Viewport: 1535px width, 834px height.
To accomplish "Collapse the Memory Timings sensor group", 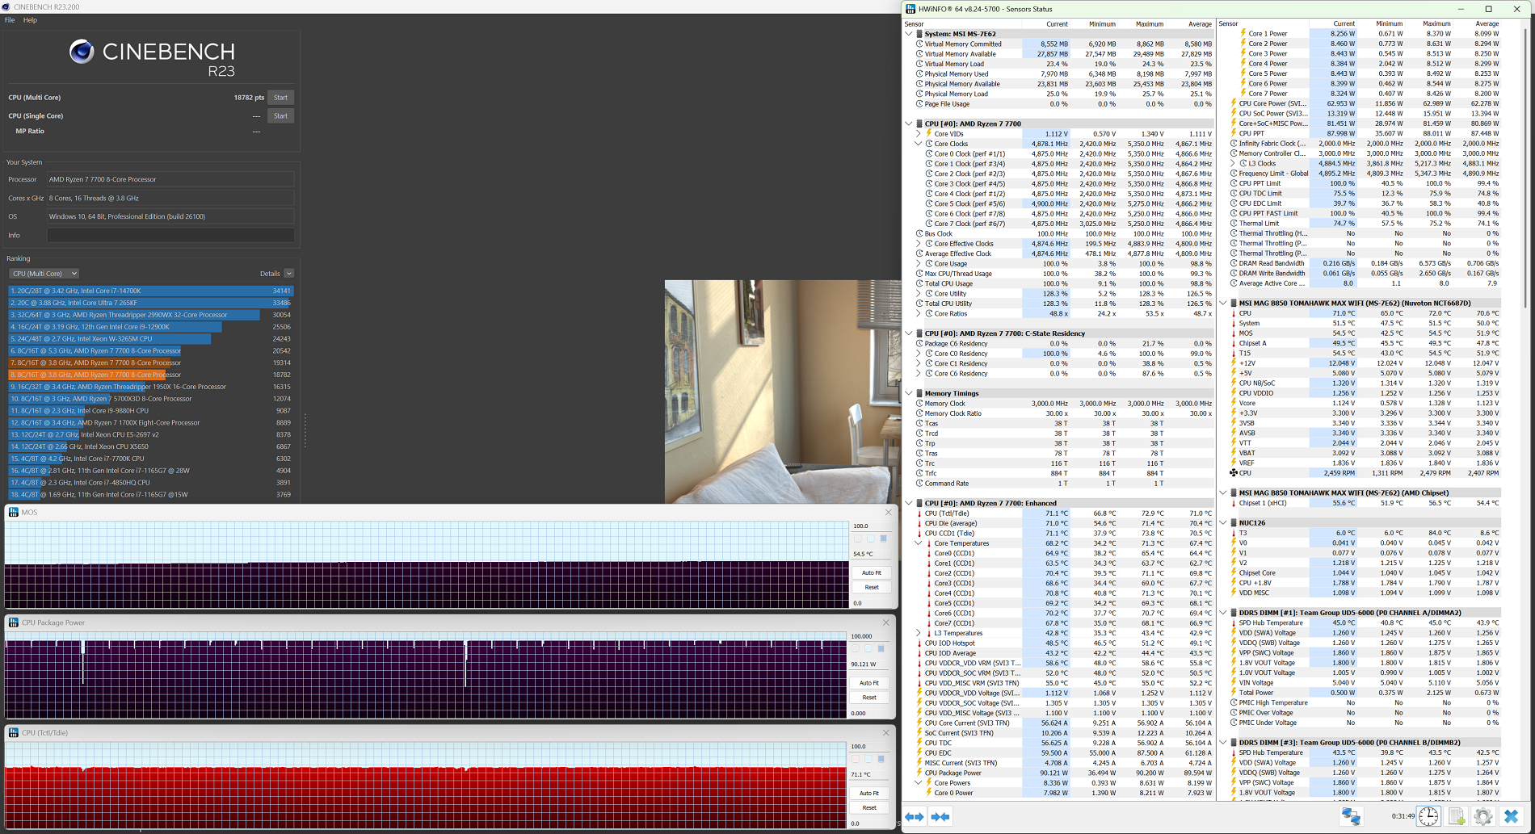I will point(909,393).
